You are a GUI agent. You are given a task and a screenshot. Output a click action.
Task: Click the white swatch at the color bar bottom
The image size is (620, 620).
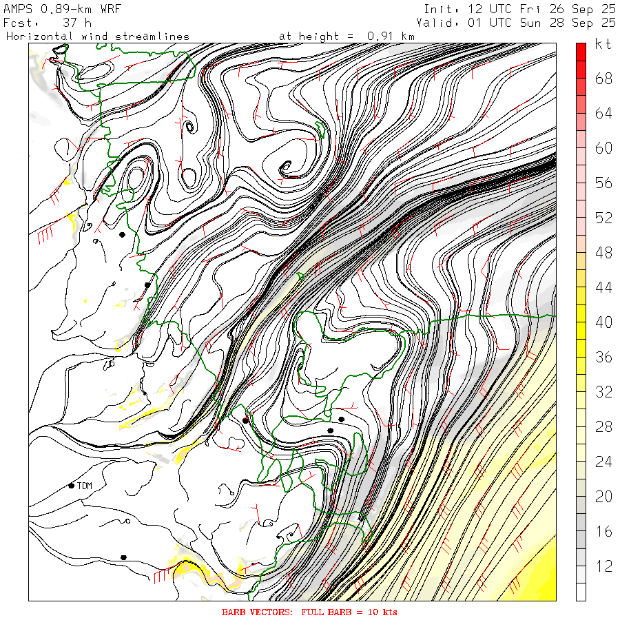click(x=581, y=592)
